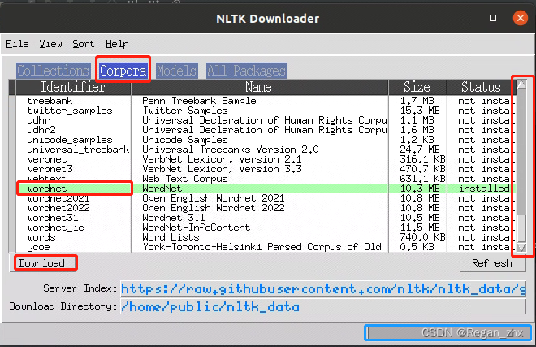This screenshot has height=347, width=536.
Task: Click the 'WordNet-InfoContent' name
Action: pos(197,228)
